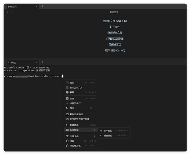190x155 pixels.
Task: Click the 打开文件 link
Action: click(115, 27)
